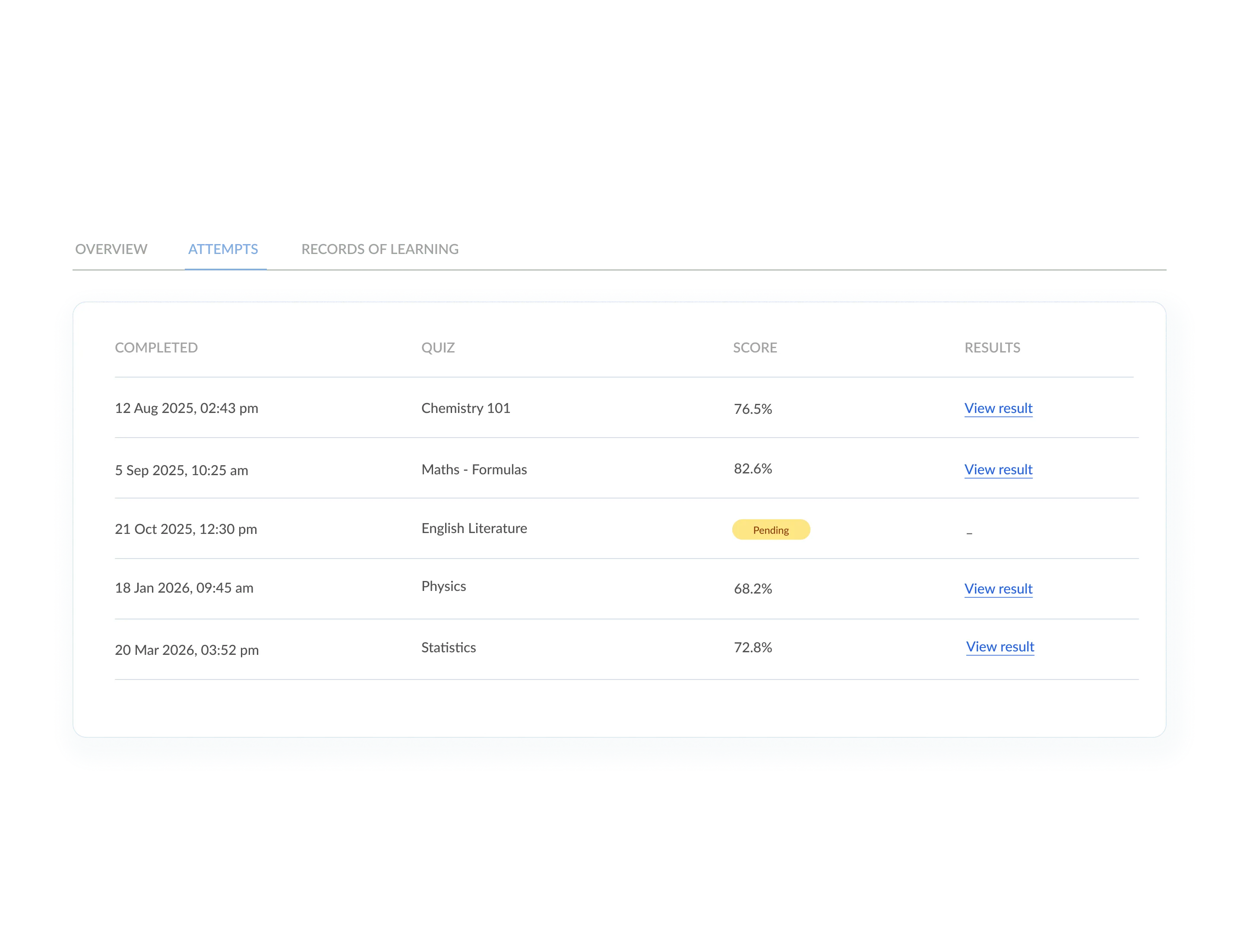Open the Statistics quiz result link
Screen dimensions: 1240x946
pyautogui.click(x=1000, y=647)
